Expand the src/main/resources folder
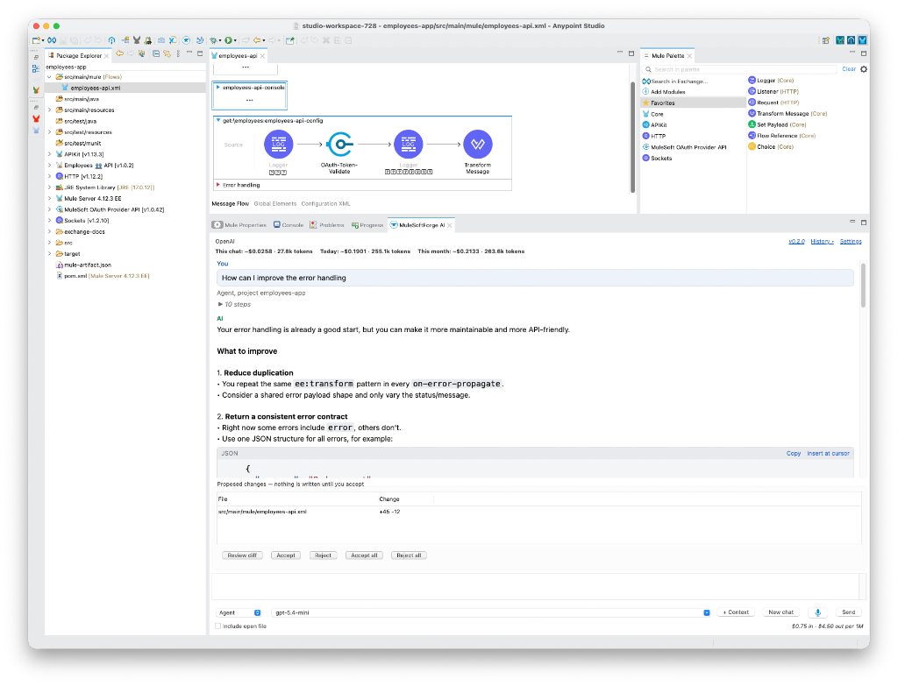This screenshot has width=898, height=686. [x=49, y=110]
